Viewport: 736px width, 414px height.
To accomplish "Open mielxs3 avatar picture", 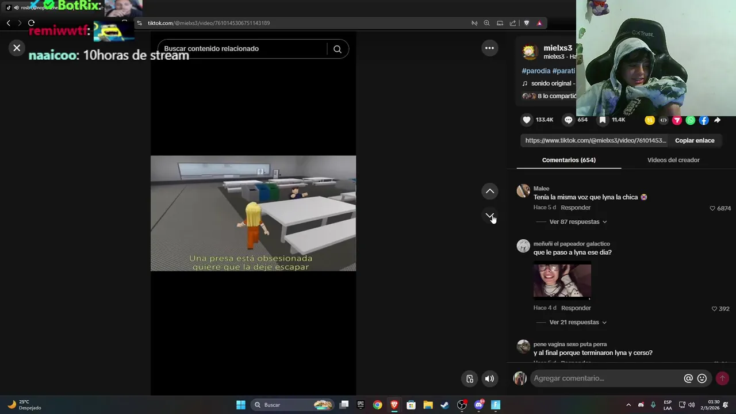I will [530, 52].
